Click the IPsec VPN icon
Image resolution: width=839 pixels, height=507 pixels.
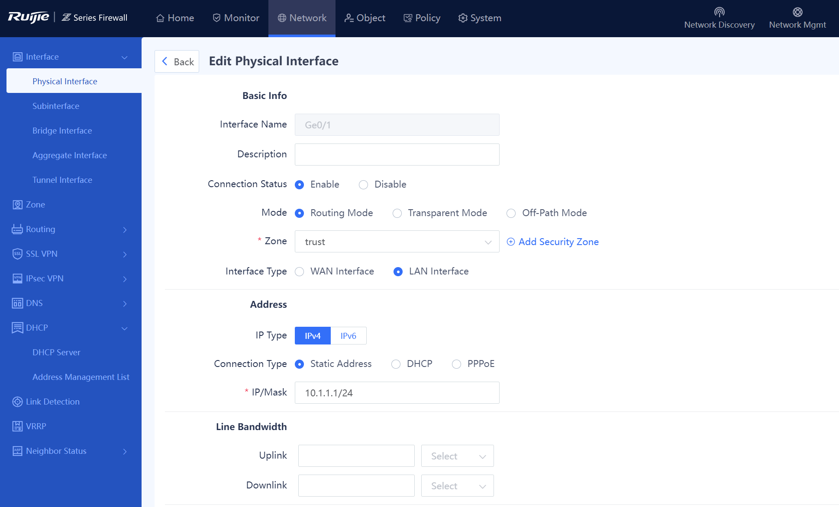pos(17,278)
